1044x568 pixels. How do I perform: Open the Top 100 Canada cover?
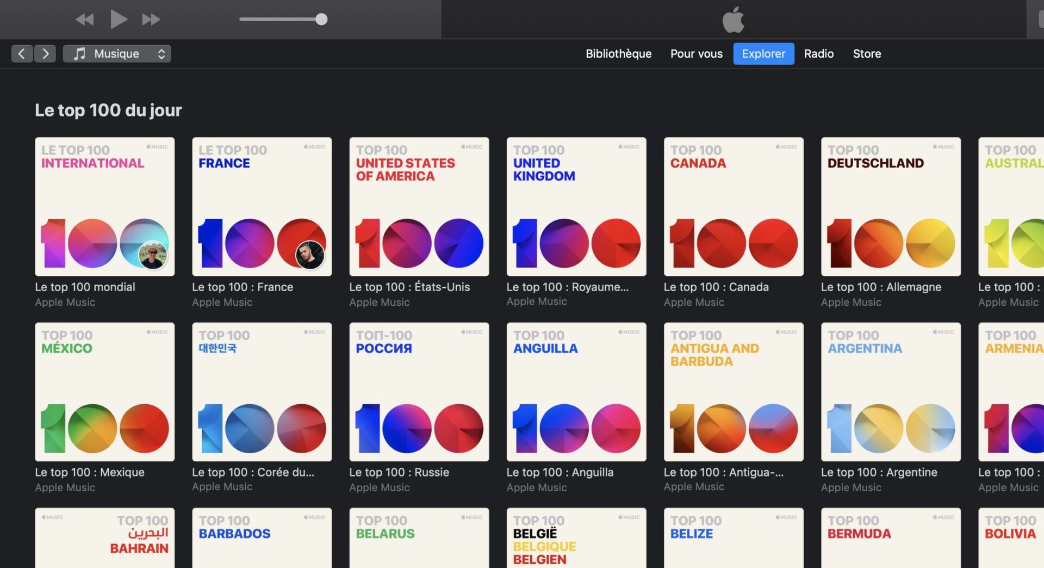click(734, 207)
